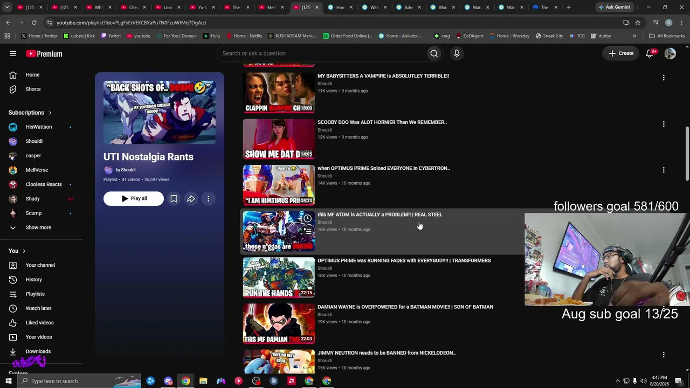The width and height of the screenshot is (690, 388).
Task: Add the ATOM Real Steel video to Watch later
Action: click(x=307, y=218)
